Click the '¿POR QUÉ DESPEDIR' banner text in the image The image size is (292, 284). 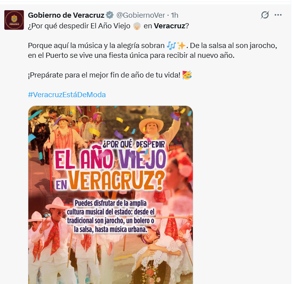[x=134, y=144]
